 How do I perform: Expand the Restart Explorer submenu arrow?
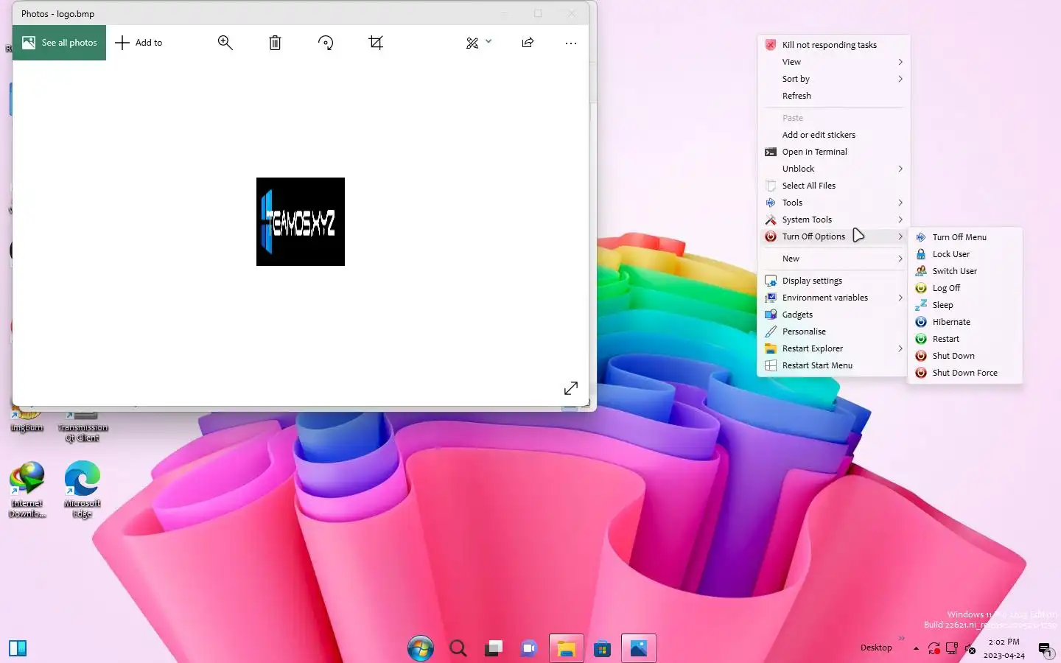pos(900,348)
